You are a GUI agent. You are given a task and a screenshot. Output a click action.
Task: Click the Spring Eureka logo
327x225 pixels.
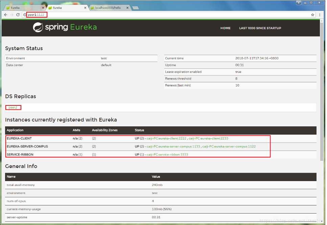(x=65, y=27)
